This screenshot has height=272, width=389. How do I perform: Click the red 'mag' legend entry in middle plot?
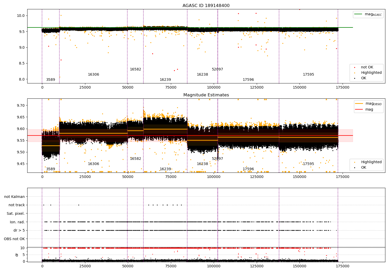click(364, 110)
